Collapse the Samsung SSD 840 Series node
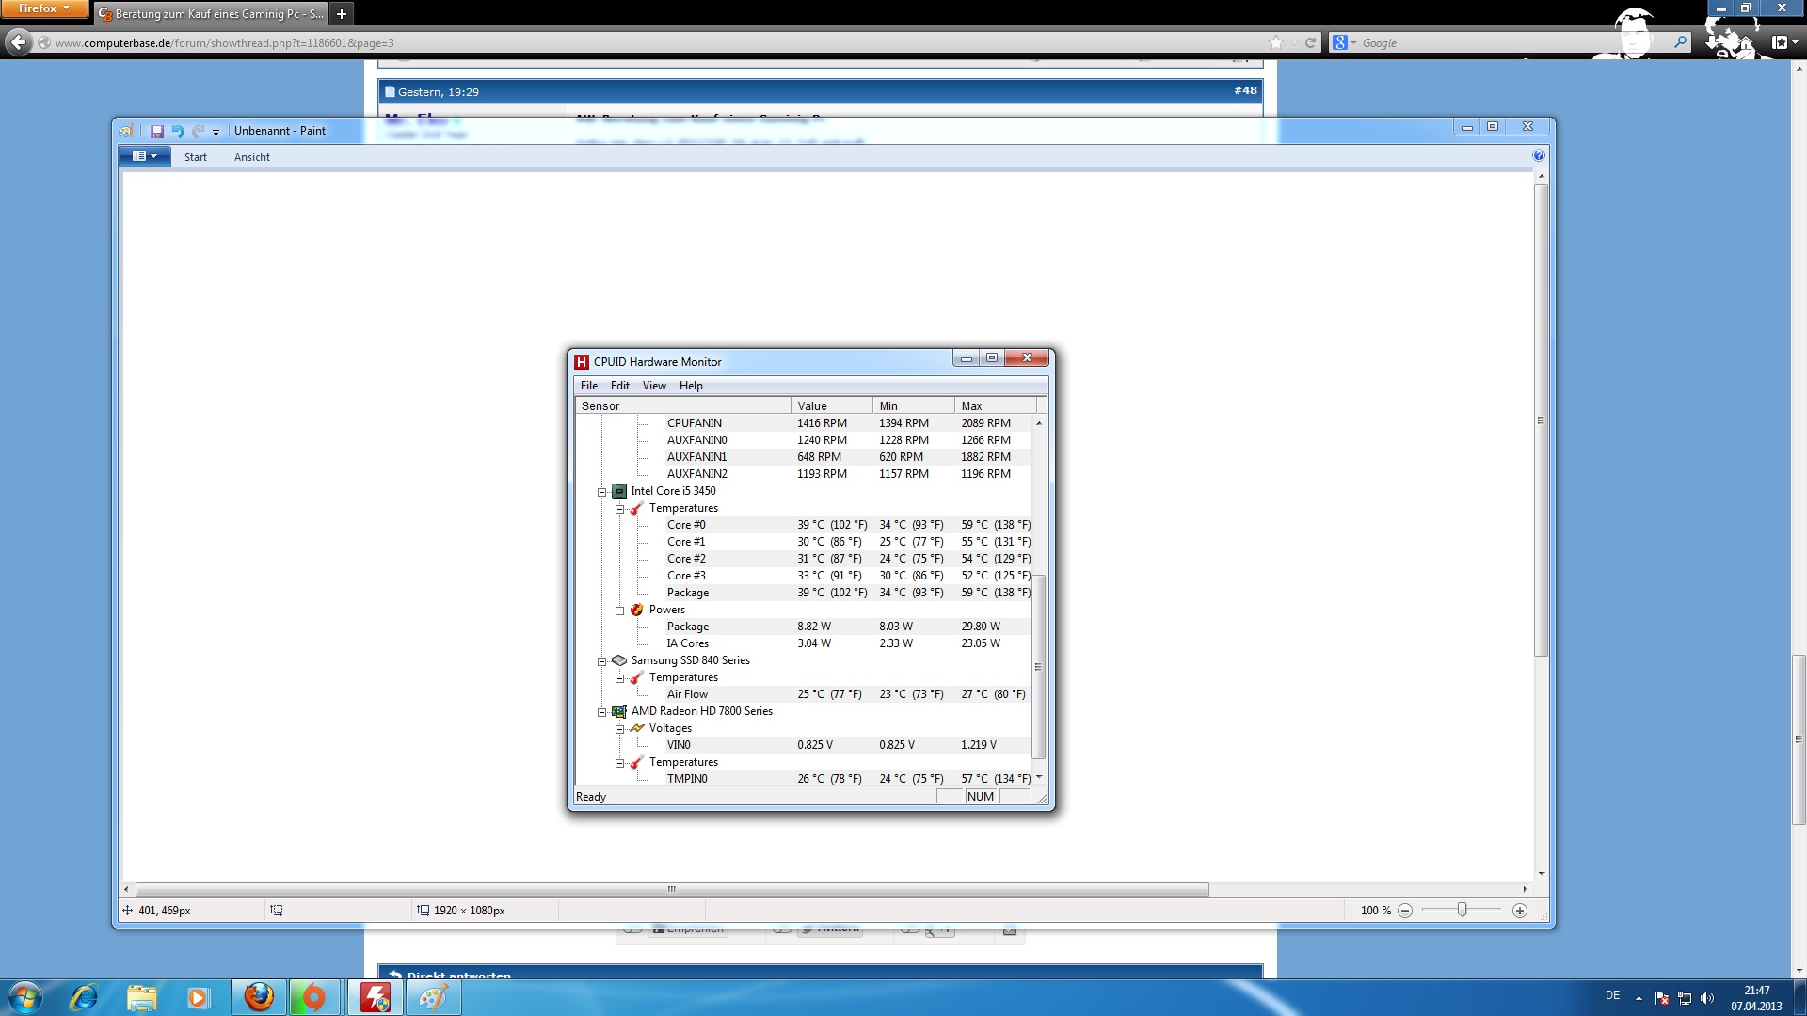This screenshot has height=1016, width=1807. pos(602,661)
